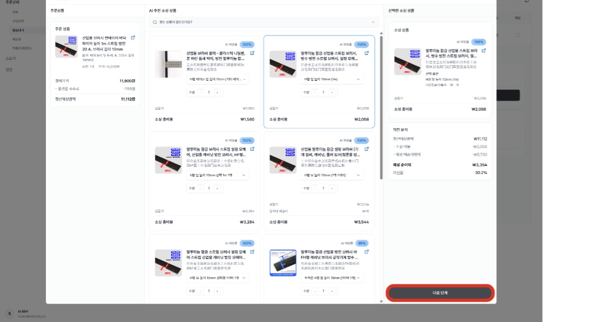Open external link for ordered product 산업용 브러시 컨베이어
Viewport: 602px width, 322px height.
(x=133, y=38)
